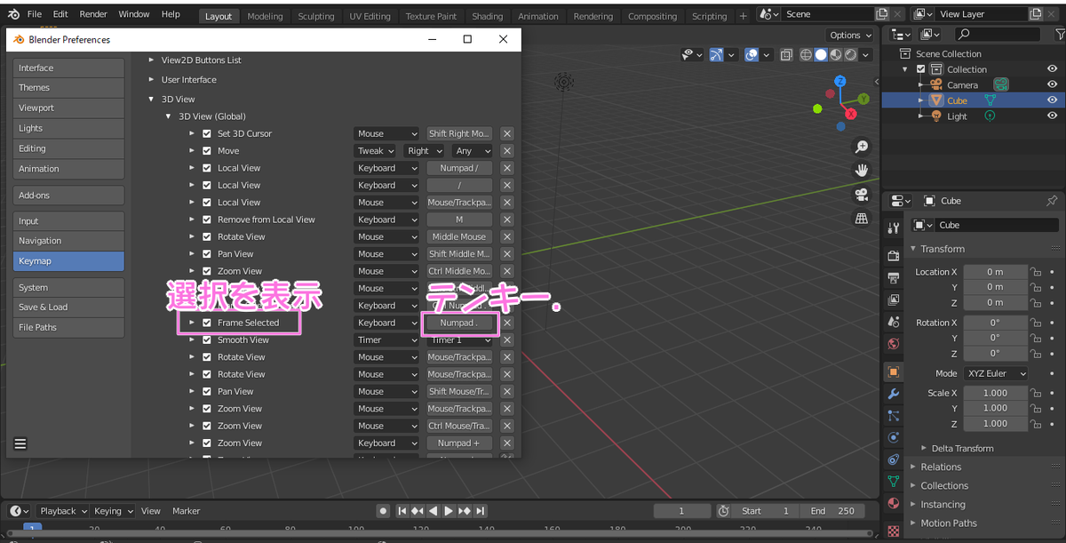Switch to the Shading workspace tab
This screenshot has height=543, width=1066.
pos(487,16)
